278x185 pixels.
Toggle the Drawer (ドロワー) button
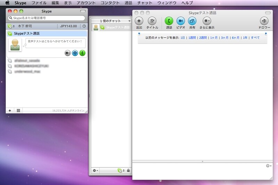pyautogui.click(x=264, y=21)
